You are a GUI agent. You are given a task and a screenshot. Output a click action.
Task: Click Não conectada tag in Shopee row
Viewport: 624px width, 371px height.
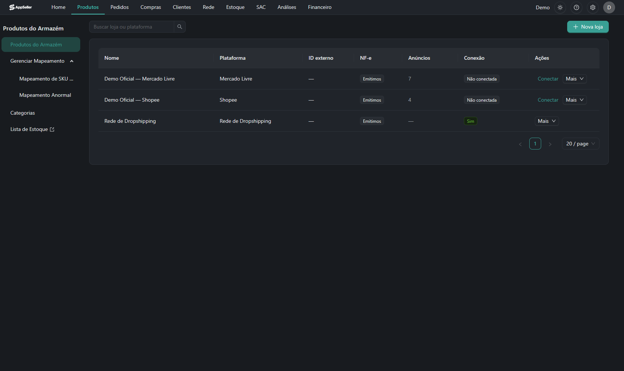click(482, 100)
